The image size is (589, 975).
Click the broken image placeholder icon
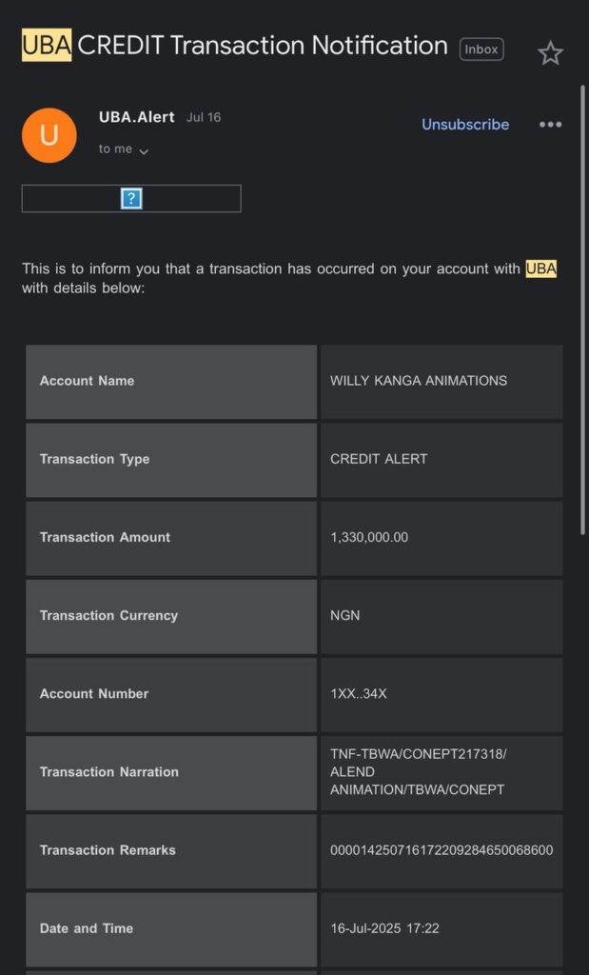pyautogui.click(x=131, y=198)
